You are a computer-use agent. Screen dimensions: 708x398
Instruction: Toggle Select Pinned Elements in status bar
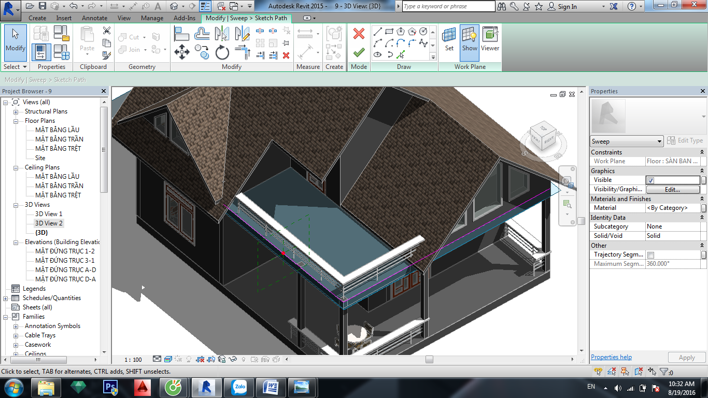point(625,372)
